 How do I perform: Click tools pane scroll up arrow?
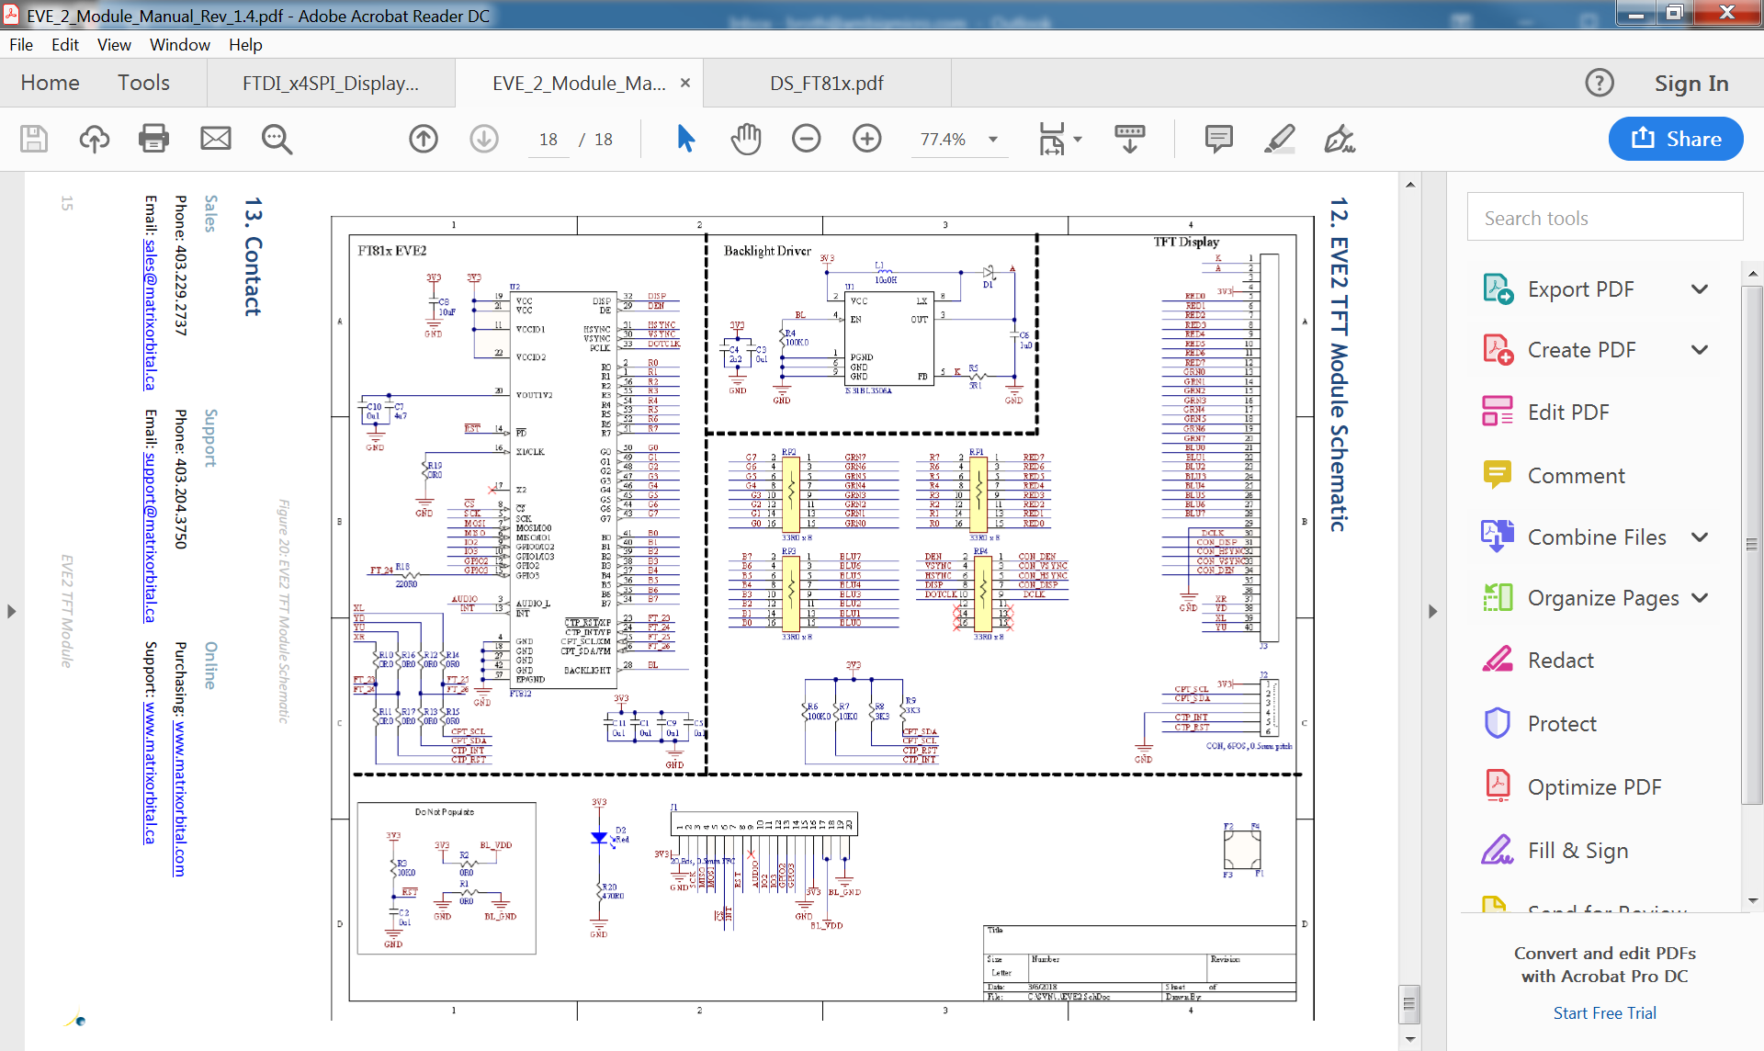(x=1752, y=274)
